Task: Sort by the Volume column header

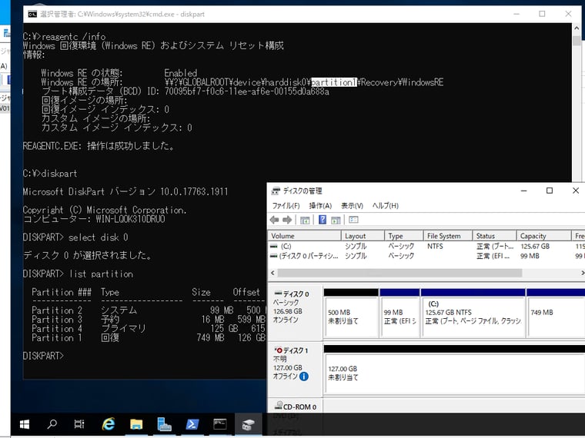Action: 305,236
